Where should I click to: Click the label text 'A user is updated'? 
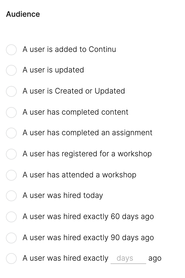pos(53,70)
